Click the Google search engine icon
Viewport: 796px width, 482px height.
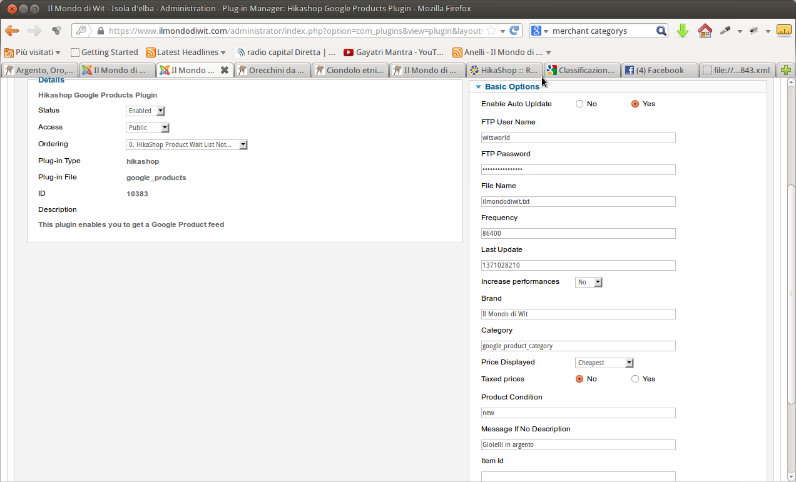click(x=537, y=31)
